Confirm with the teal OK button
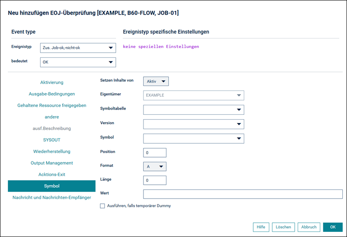This screenshot has width=347, height=237. (x=333, y=227)
